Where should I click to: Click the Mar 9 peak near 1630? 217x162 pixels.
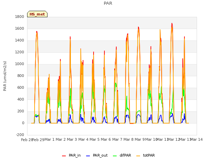coord(138,28)
